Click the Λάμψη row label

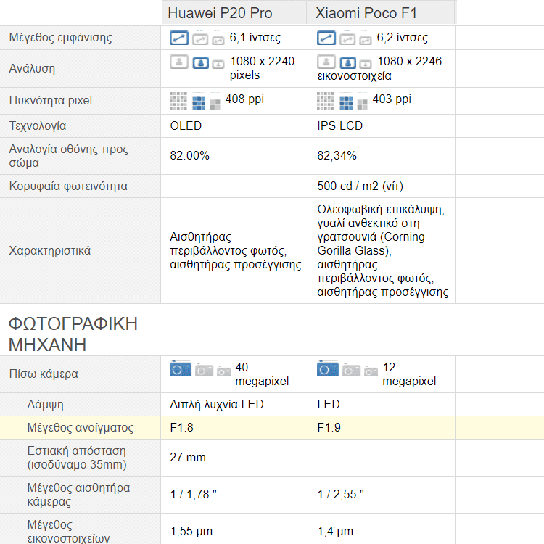click(45, 405)
